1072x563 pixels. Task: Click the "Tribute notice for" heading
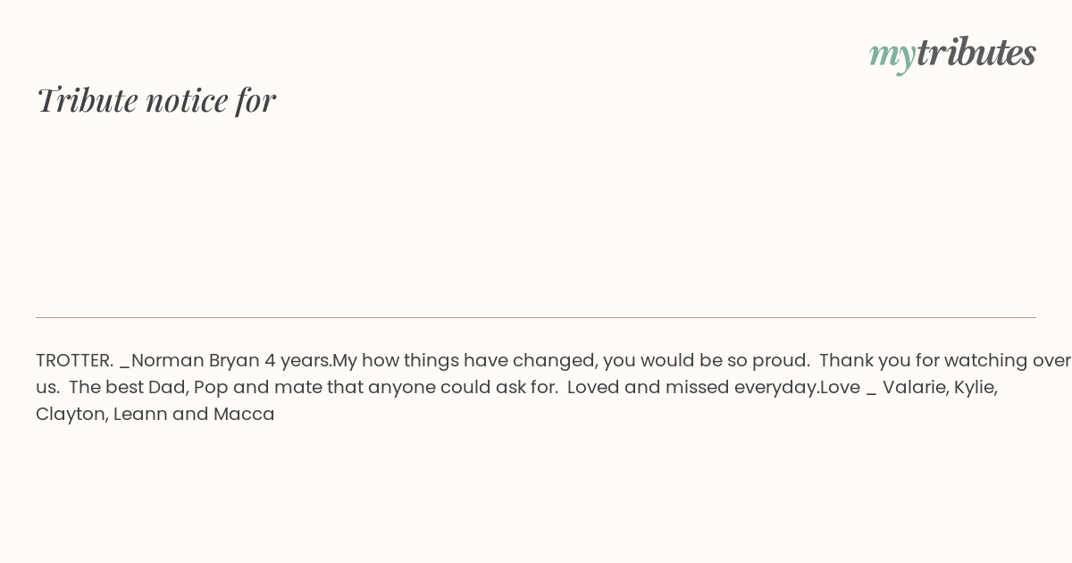click(156, 100)
